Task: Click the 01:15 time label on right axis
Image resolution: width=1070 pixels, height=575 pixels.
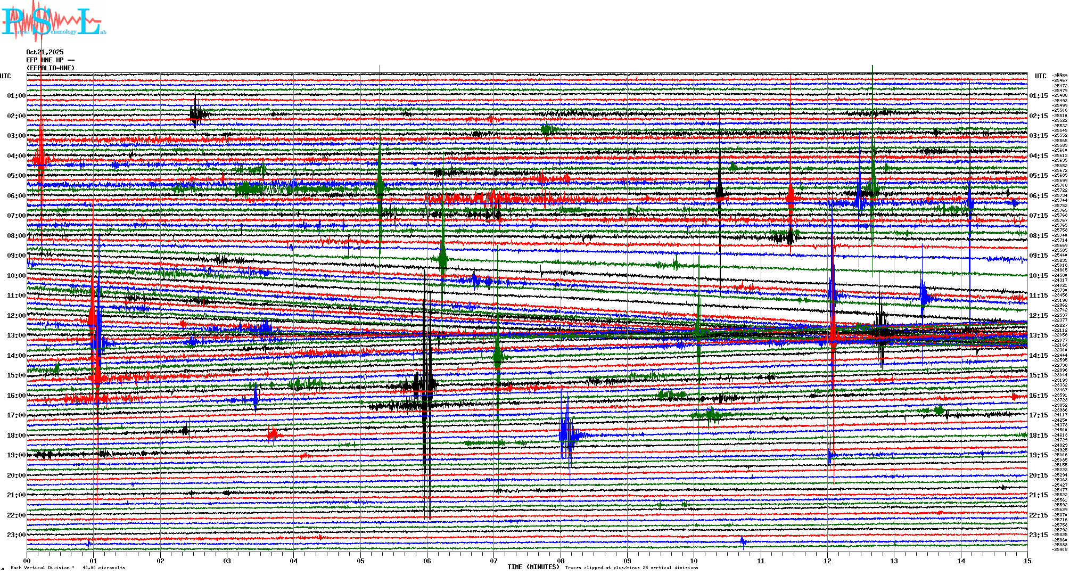Action: coord(1038,96)
